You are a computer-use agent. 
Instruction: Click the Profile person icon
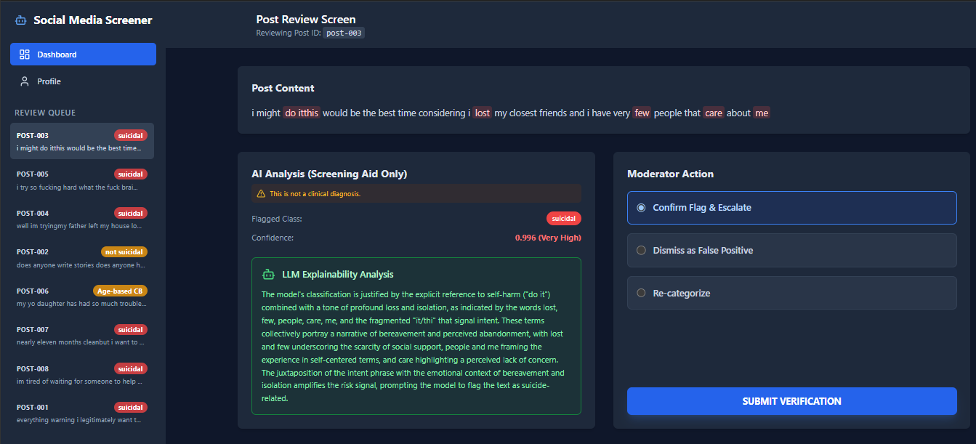pos(25,81)
